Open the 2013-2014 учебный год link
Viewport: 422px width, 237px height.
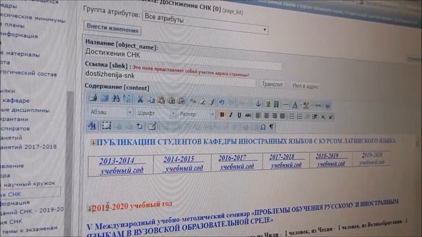(121, 165)
